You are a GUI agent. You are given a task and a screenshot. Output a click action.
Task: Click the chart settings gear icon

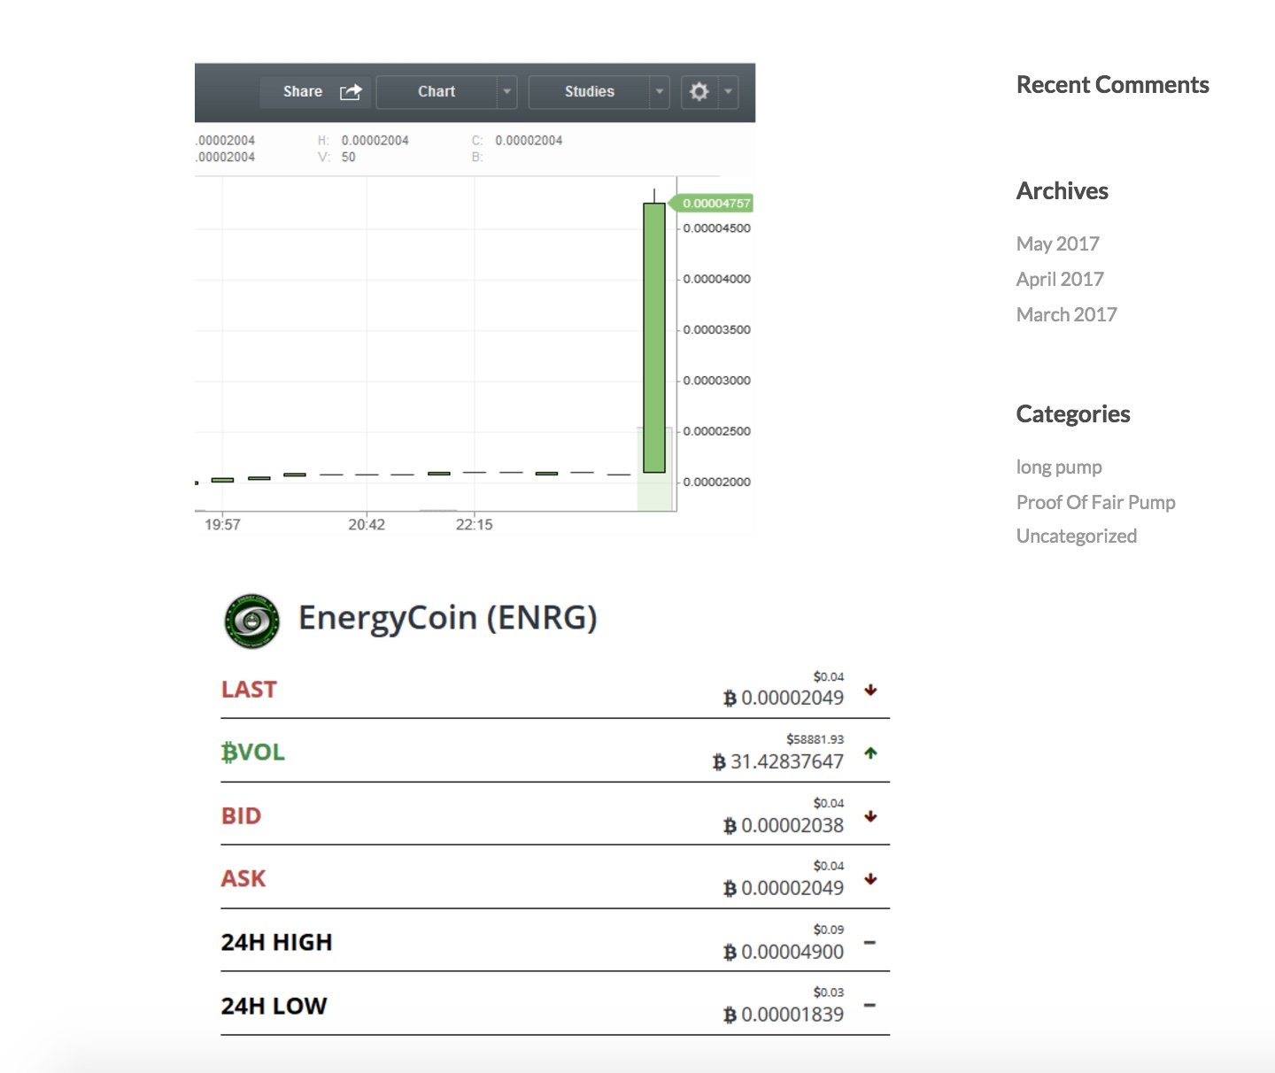(x=699, y=91)
